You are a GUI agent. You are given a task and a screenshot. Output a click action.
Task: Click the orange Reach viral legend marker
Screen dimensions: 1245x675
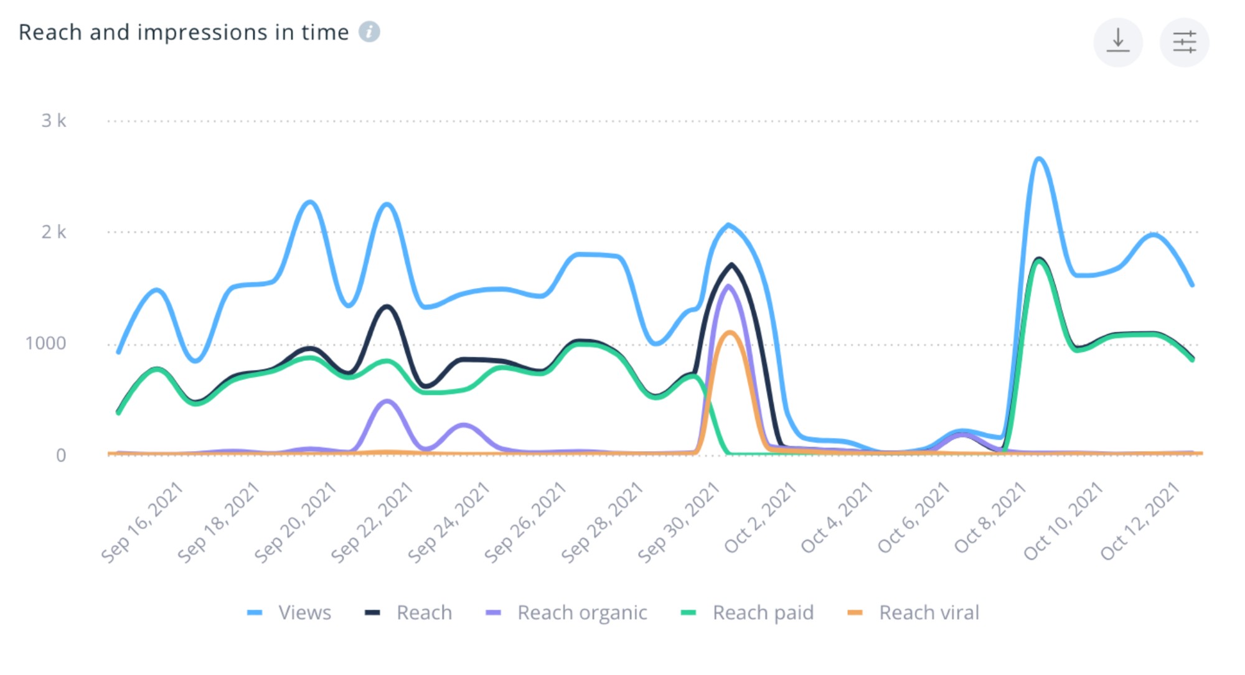[x=855, y=613]
